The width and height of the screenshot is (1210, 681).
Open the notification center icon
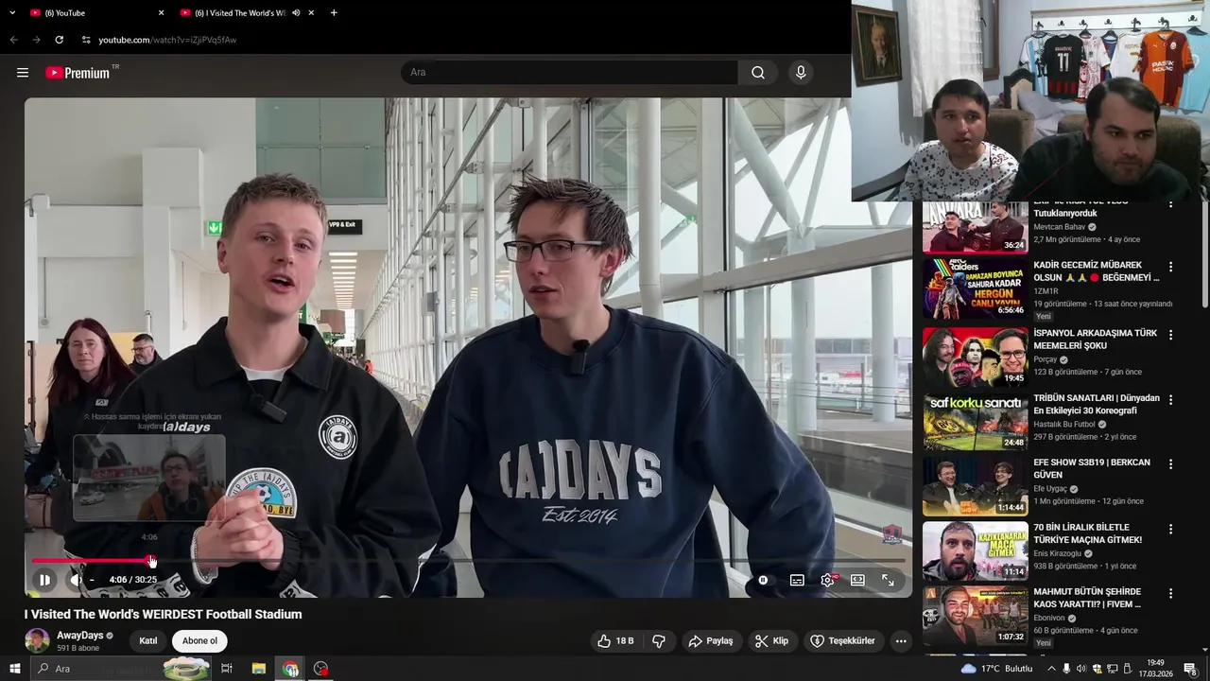pos(1190,669)
